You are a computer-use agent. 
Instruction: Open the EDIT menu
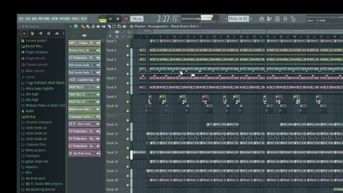(28, 19)
